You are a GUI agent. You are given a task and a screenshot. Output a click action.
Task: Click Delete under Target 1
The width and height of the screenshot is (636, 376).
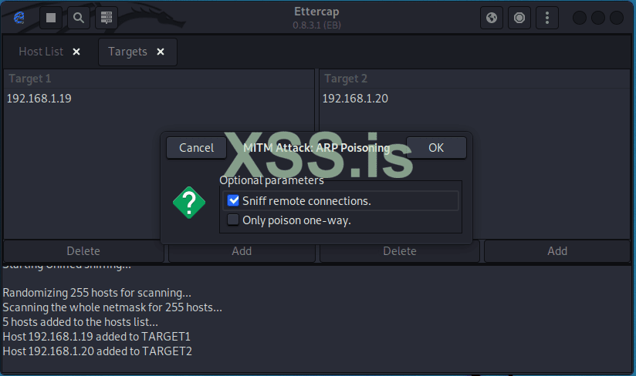coord(83,251)
